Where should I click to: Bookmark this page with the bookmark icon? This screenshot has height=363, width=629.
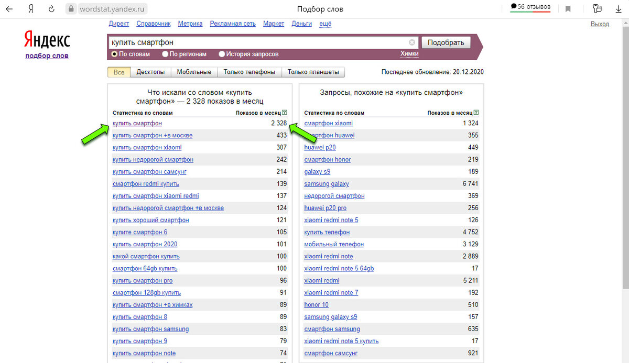(x=568, y=9)
